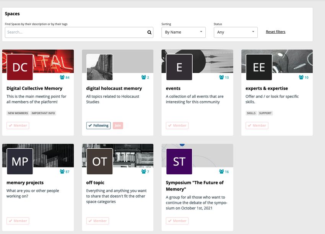Select the SKILLS tag
Viewport: 325px width, 234px height.
pyautogui.click(x=251, y=113)
